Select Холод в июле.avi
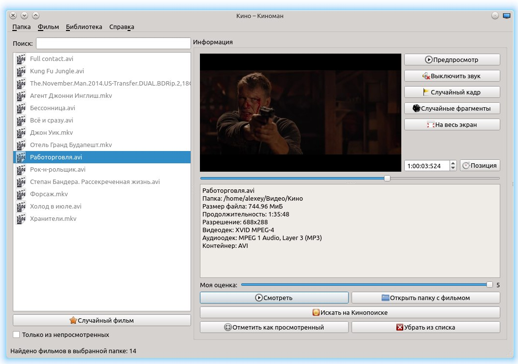 tap(102, 206)
